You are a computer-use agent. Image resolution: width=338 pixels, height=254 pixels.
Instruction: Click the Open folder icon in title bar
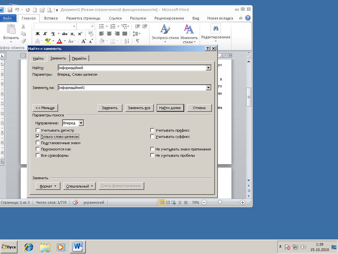tap(42, 10)
